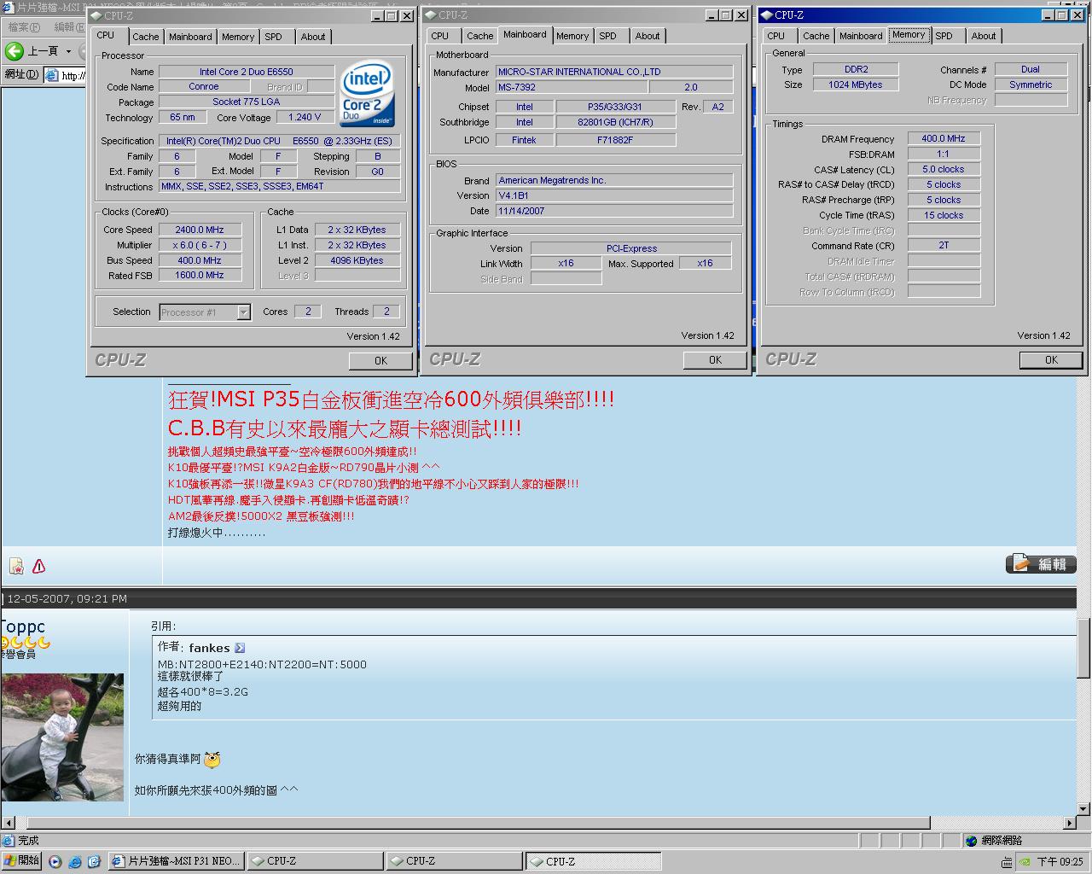Image resolution: width=1092 pixels, height=874 pixels.
Task: Open the link K10最優平臺 MSI K9A2白金版
Action: click(304, 468)
